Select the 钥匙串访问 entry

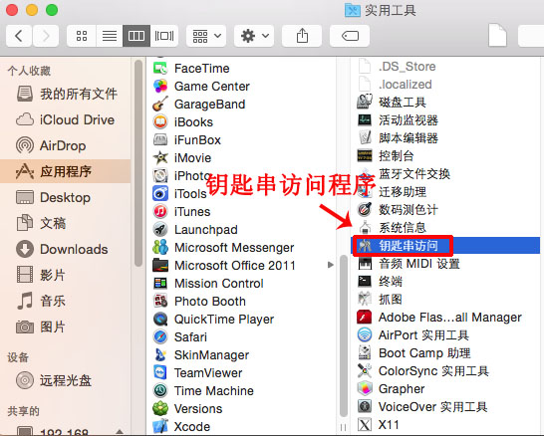[x=445, y=246]
